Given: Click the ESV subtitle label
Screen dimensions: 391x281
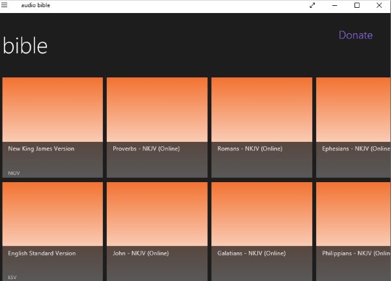Looking at the screenshot, I should coord(12,277).
